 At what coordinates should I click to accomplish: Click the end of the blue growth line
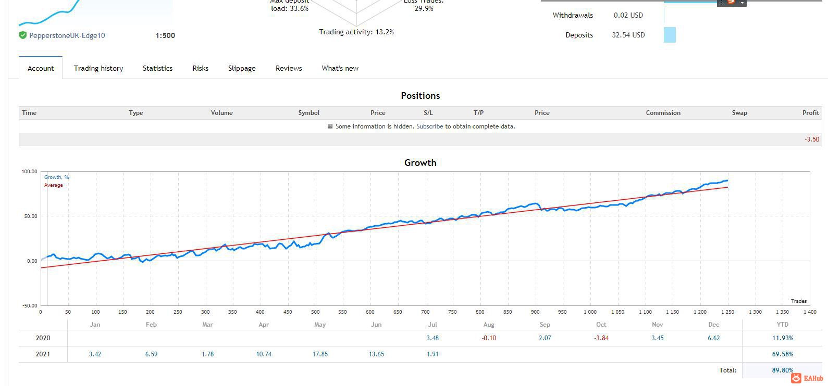tap(727, 181)
